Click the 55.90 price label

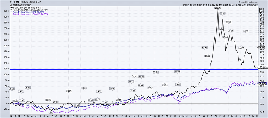click(x=241, y=48)
